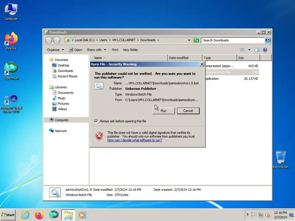Click Run in the security warning
This screenshot has width=295, height=221.
164,111
